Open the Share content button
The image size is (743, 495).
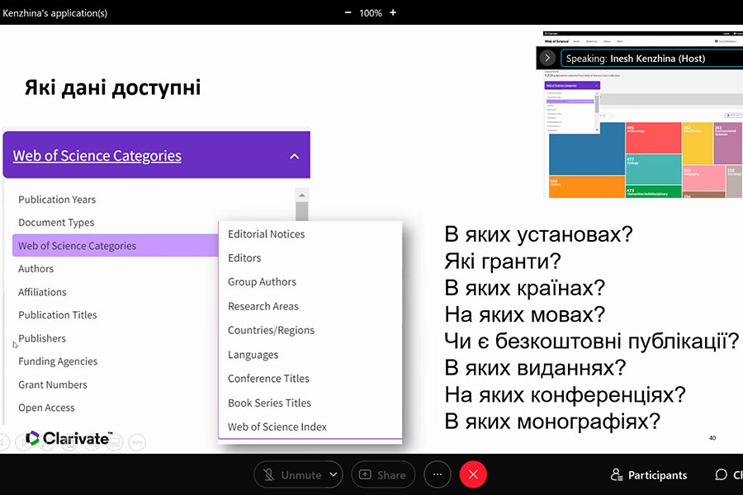[x=384, y=474]
